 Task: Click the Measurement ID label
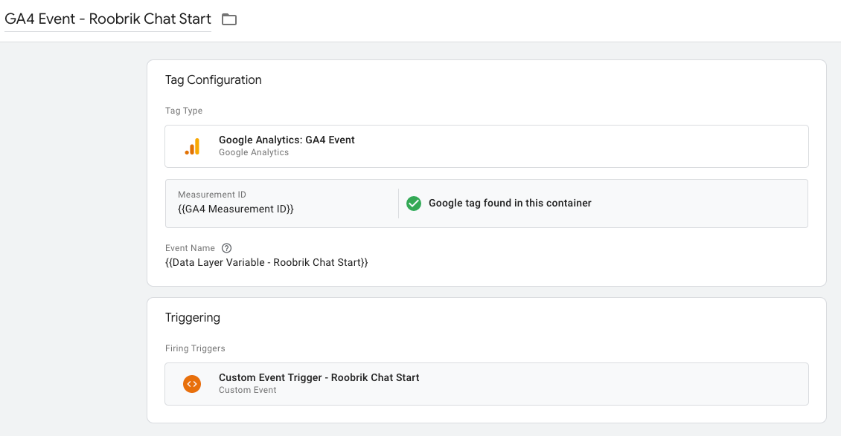pyautogui.click(x=212, y=195)
